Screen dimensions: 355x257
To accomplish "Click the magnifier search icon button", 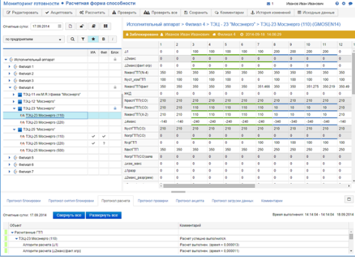I will [73, 39].
